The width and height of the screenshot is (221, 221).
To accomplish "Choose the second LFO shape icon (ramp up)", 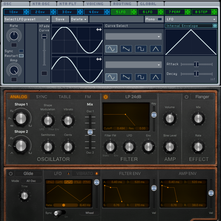I will click(x=59, y=182).
